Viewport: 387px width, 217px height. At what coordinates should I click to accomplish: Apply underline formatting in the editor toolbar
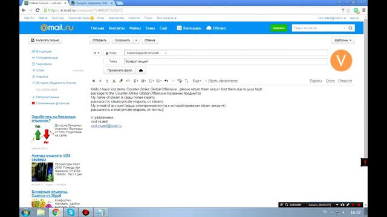coord(107,81)
